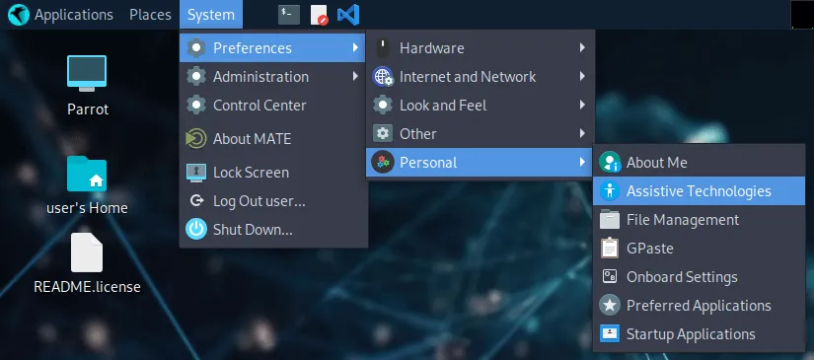Open About Me settings
The height and width of the screenshot is (360, 814).
(699, 163)
